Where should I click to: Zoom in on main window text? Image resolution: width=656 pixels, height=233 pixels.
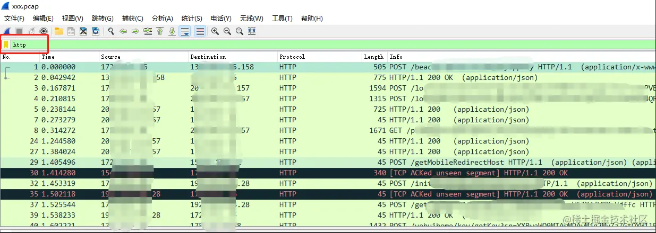coord(215,31)
